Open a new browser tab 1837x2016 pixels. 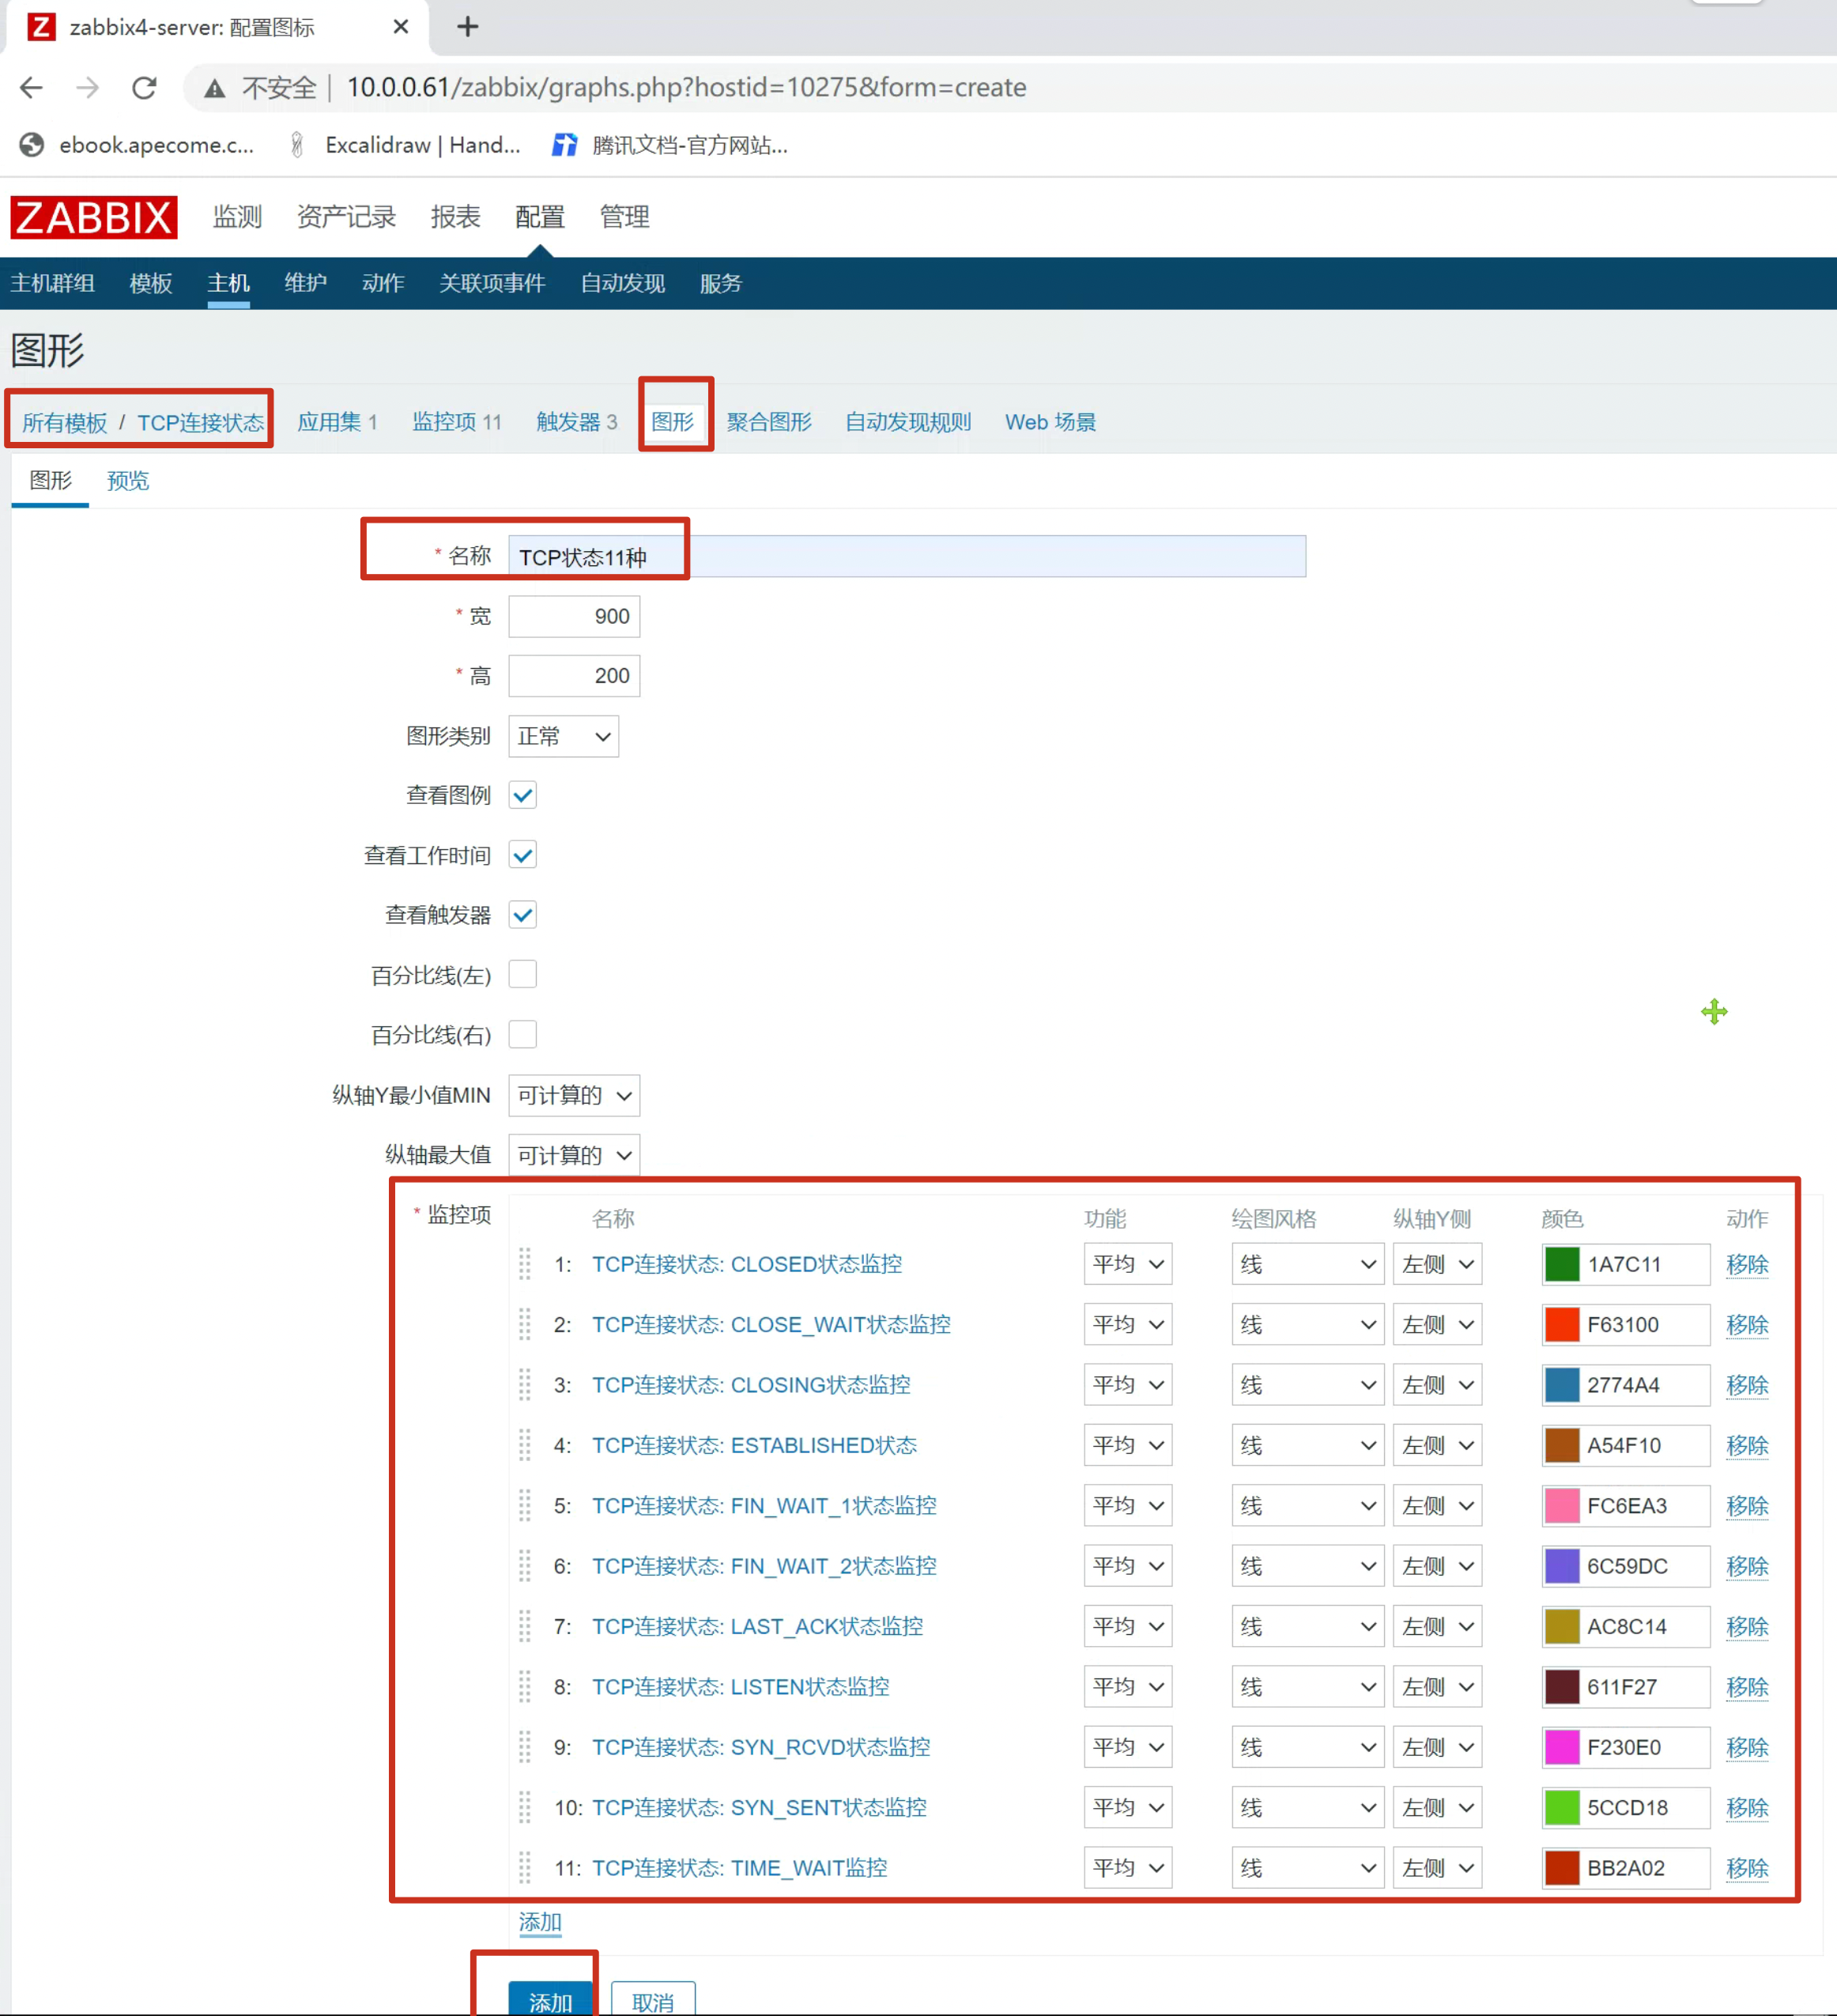[x=467, y=27]
